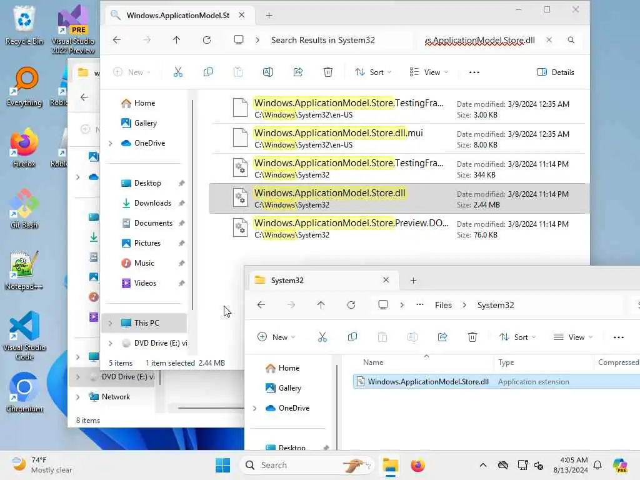
Task: Expand This PC in search window navigation pane
Action: click(x=110, y=323)
